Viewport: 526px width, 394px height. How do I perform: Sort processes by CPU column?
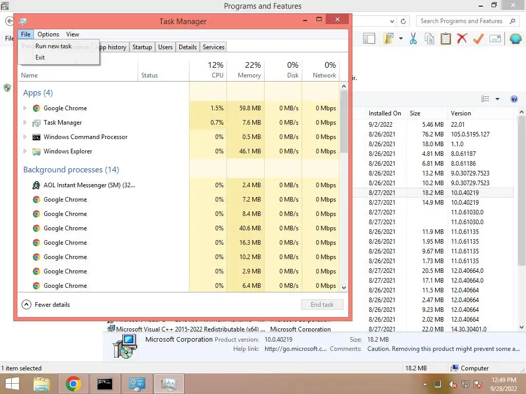point(209,70)
